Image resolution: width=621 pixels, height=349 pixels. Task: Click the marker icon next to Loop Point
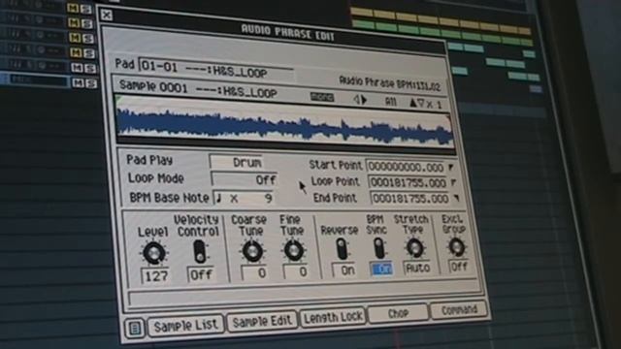pos(453,183)
